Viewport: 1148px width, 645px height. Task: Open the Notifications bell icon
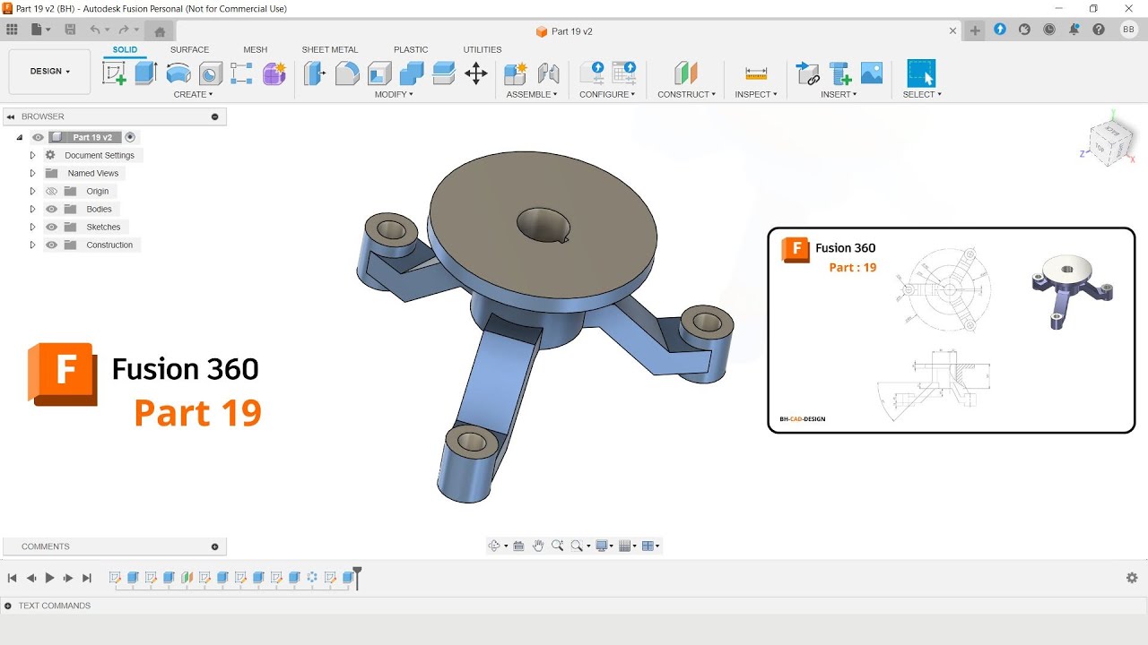(x=1074, y=30)
